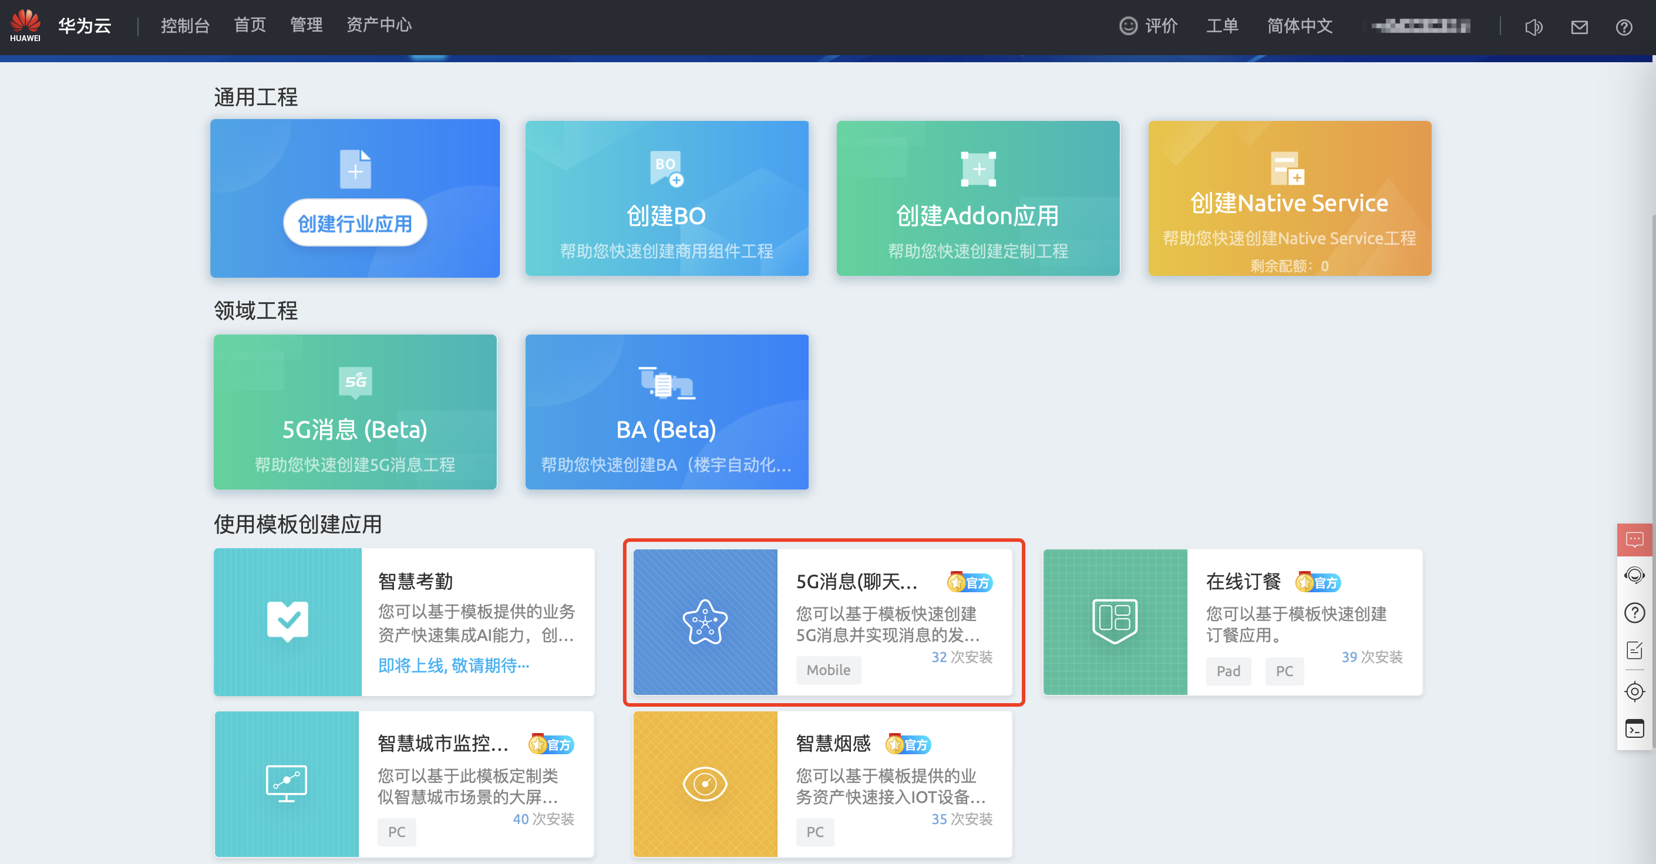
Task: Click the sidebar help question mark icon
Action: point(1635,613)
